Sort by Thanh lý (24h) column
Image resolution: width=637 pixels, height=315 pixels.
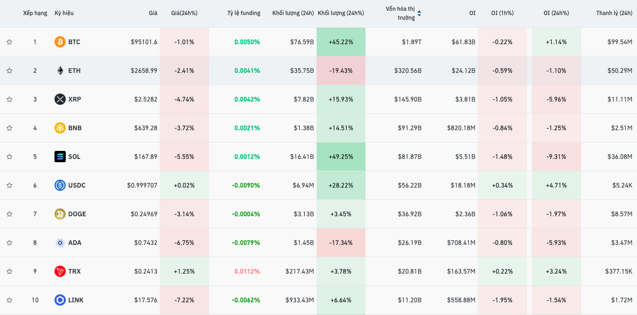pyautogui.click(x=614, y=13)
